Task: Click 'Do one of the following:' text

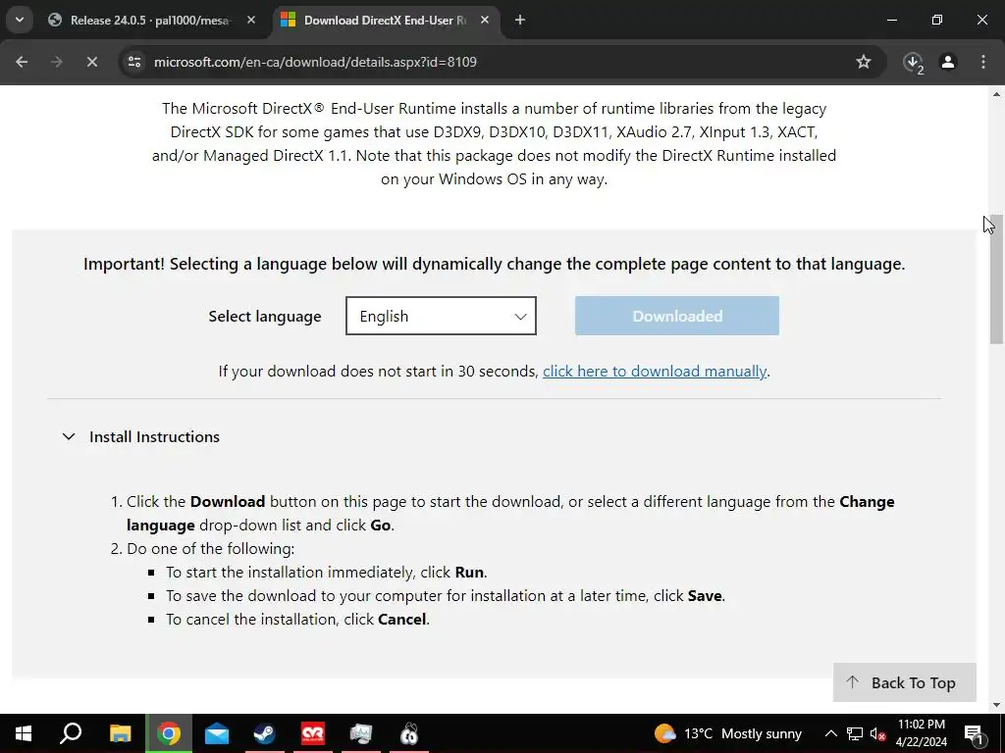Action: point(210,549)
